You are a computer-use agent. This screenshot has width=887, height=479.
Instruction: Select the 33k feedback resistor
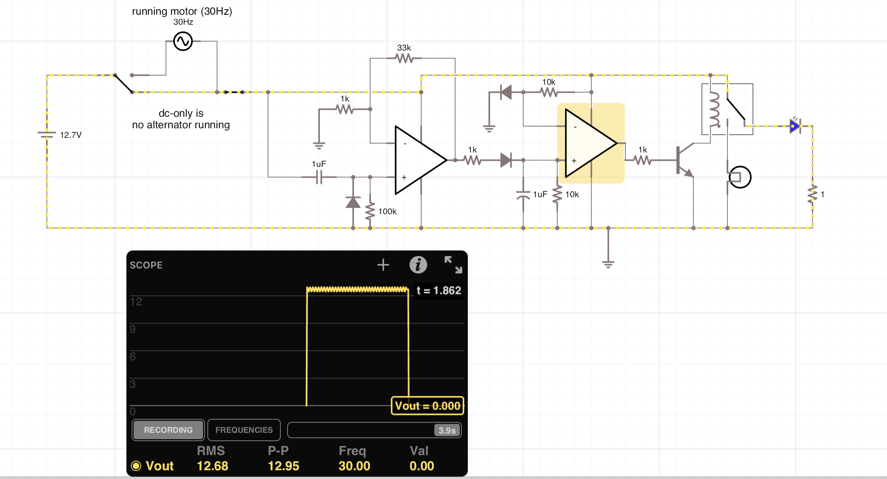coord(404,58)
